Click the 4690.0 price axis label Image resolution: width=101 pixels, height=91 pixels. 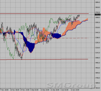(98, 83)
